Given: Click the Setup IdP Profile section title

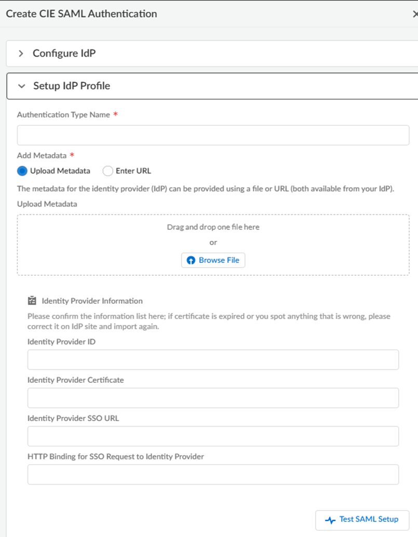Looking at the screenshot, I should coord(72,86).
